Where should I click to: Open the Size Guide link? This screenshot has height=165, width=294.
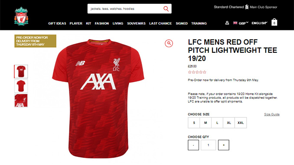pos(272,114)
